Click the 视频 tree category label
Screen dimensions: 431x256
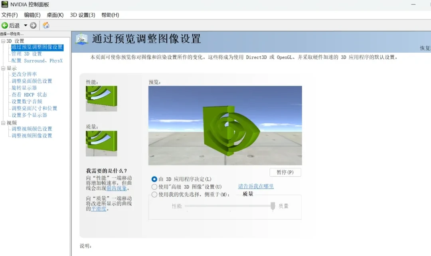point(12,123)
